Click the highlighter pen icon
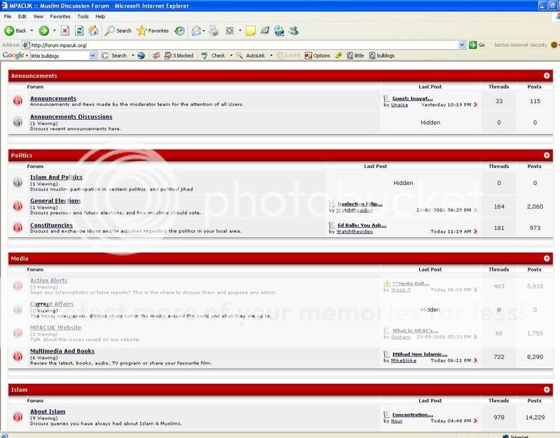Screen dimensions: 560x438 tap(339, 55)
